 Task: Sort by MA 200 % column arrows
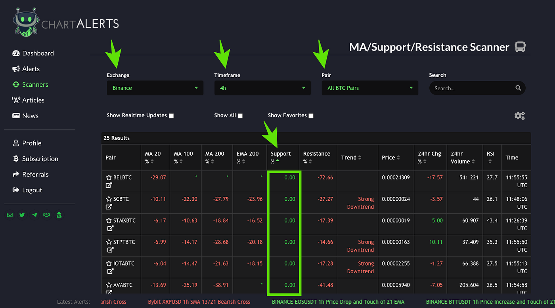click(x=212, y=162)
